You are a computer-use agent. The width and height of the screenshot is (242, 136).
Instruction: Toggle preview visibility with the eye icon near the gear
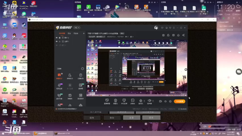[x=165, y=101]
